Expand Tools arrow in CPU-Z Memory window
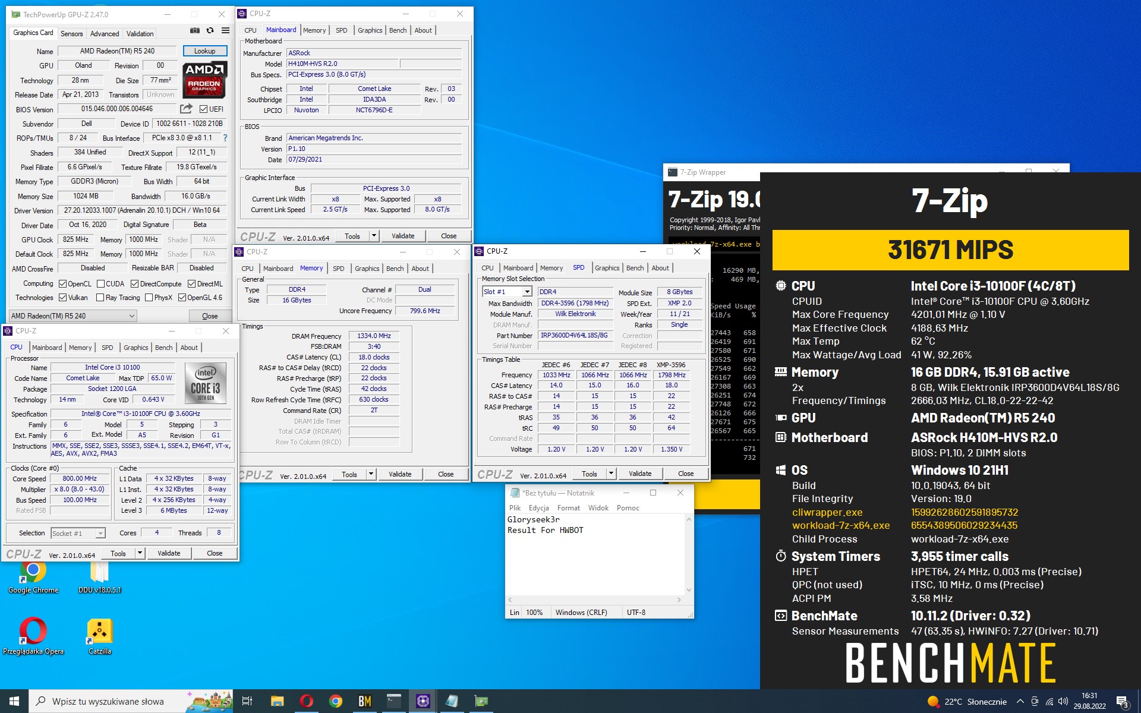Viewport: 1141px width, 713px height. 371,474
